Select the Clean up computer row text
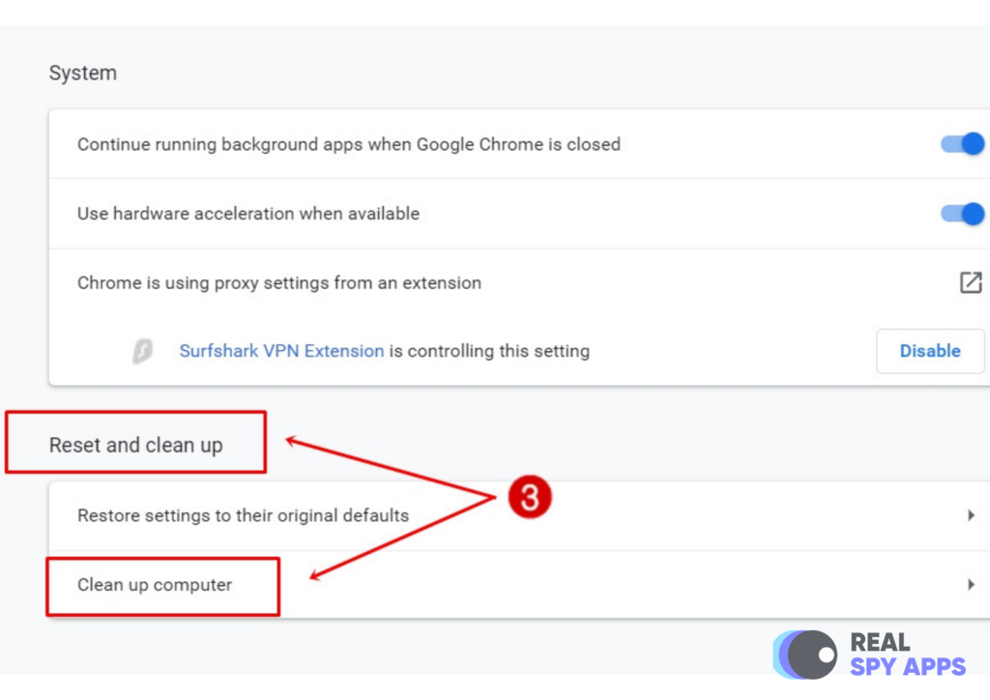The height and width of the screenshot is (700, 990). point(155,585)
